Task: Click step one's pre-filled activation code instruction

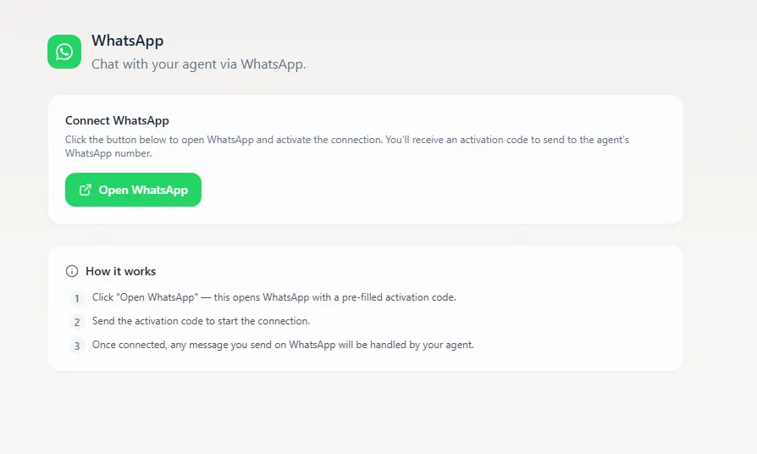Action: click(274, 297)
